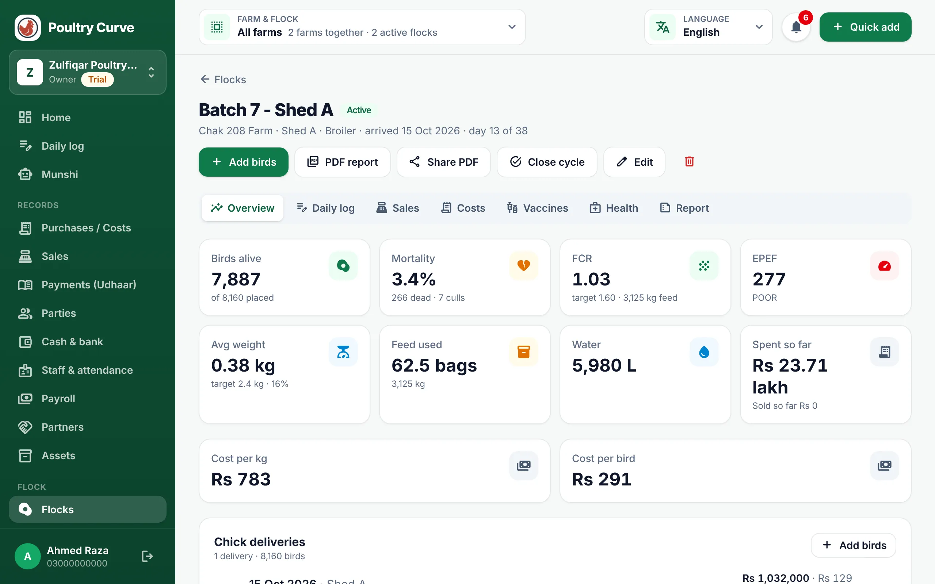Click the green Add birds button
Viewport: 935px width, 584px height.
(243, 162)
